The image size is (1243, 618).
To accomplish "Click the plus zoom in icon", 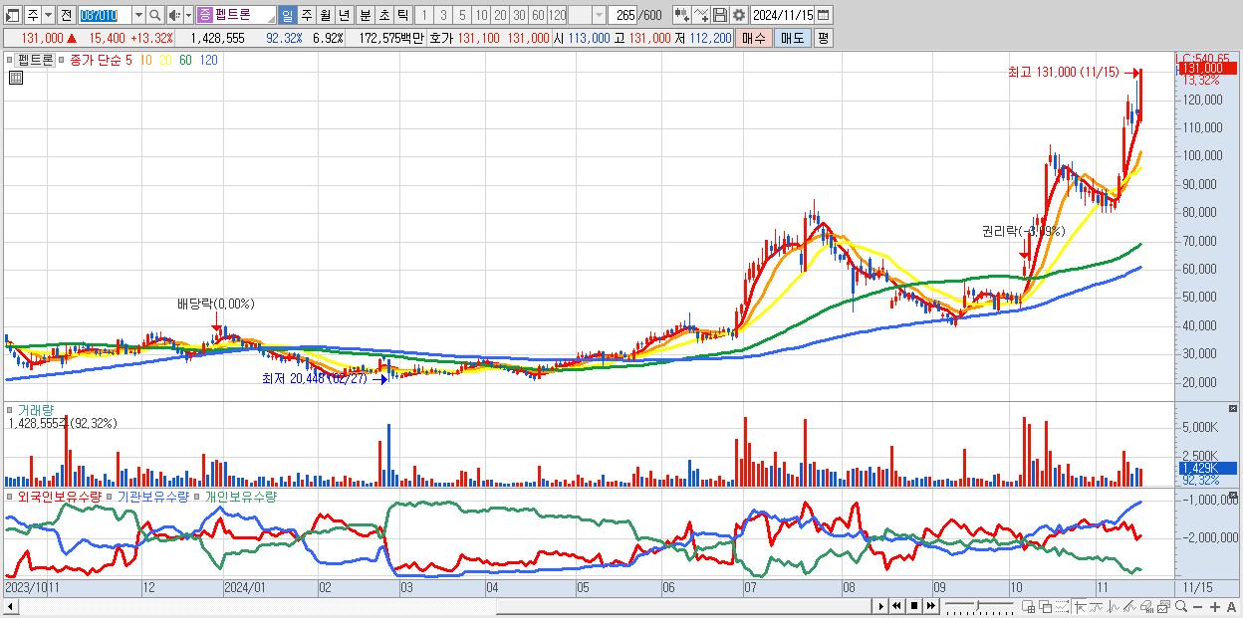I will 1215,606.
